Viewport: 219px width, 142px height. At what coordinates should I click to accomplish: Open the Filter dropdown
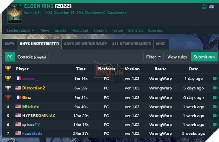(153, 57)
